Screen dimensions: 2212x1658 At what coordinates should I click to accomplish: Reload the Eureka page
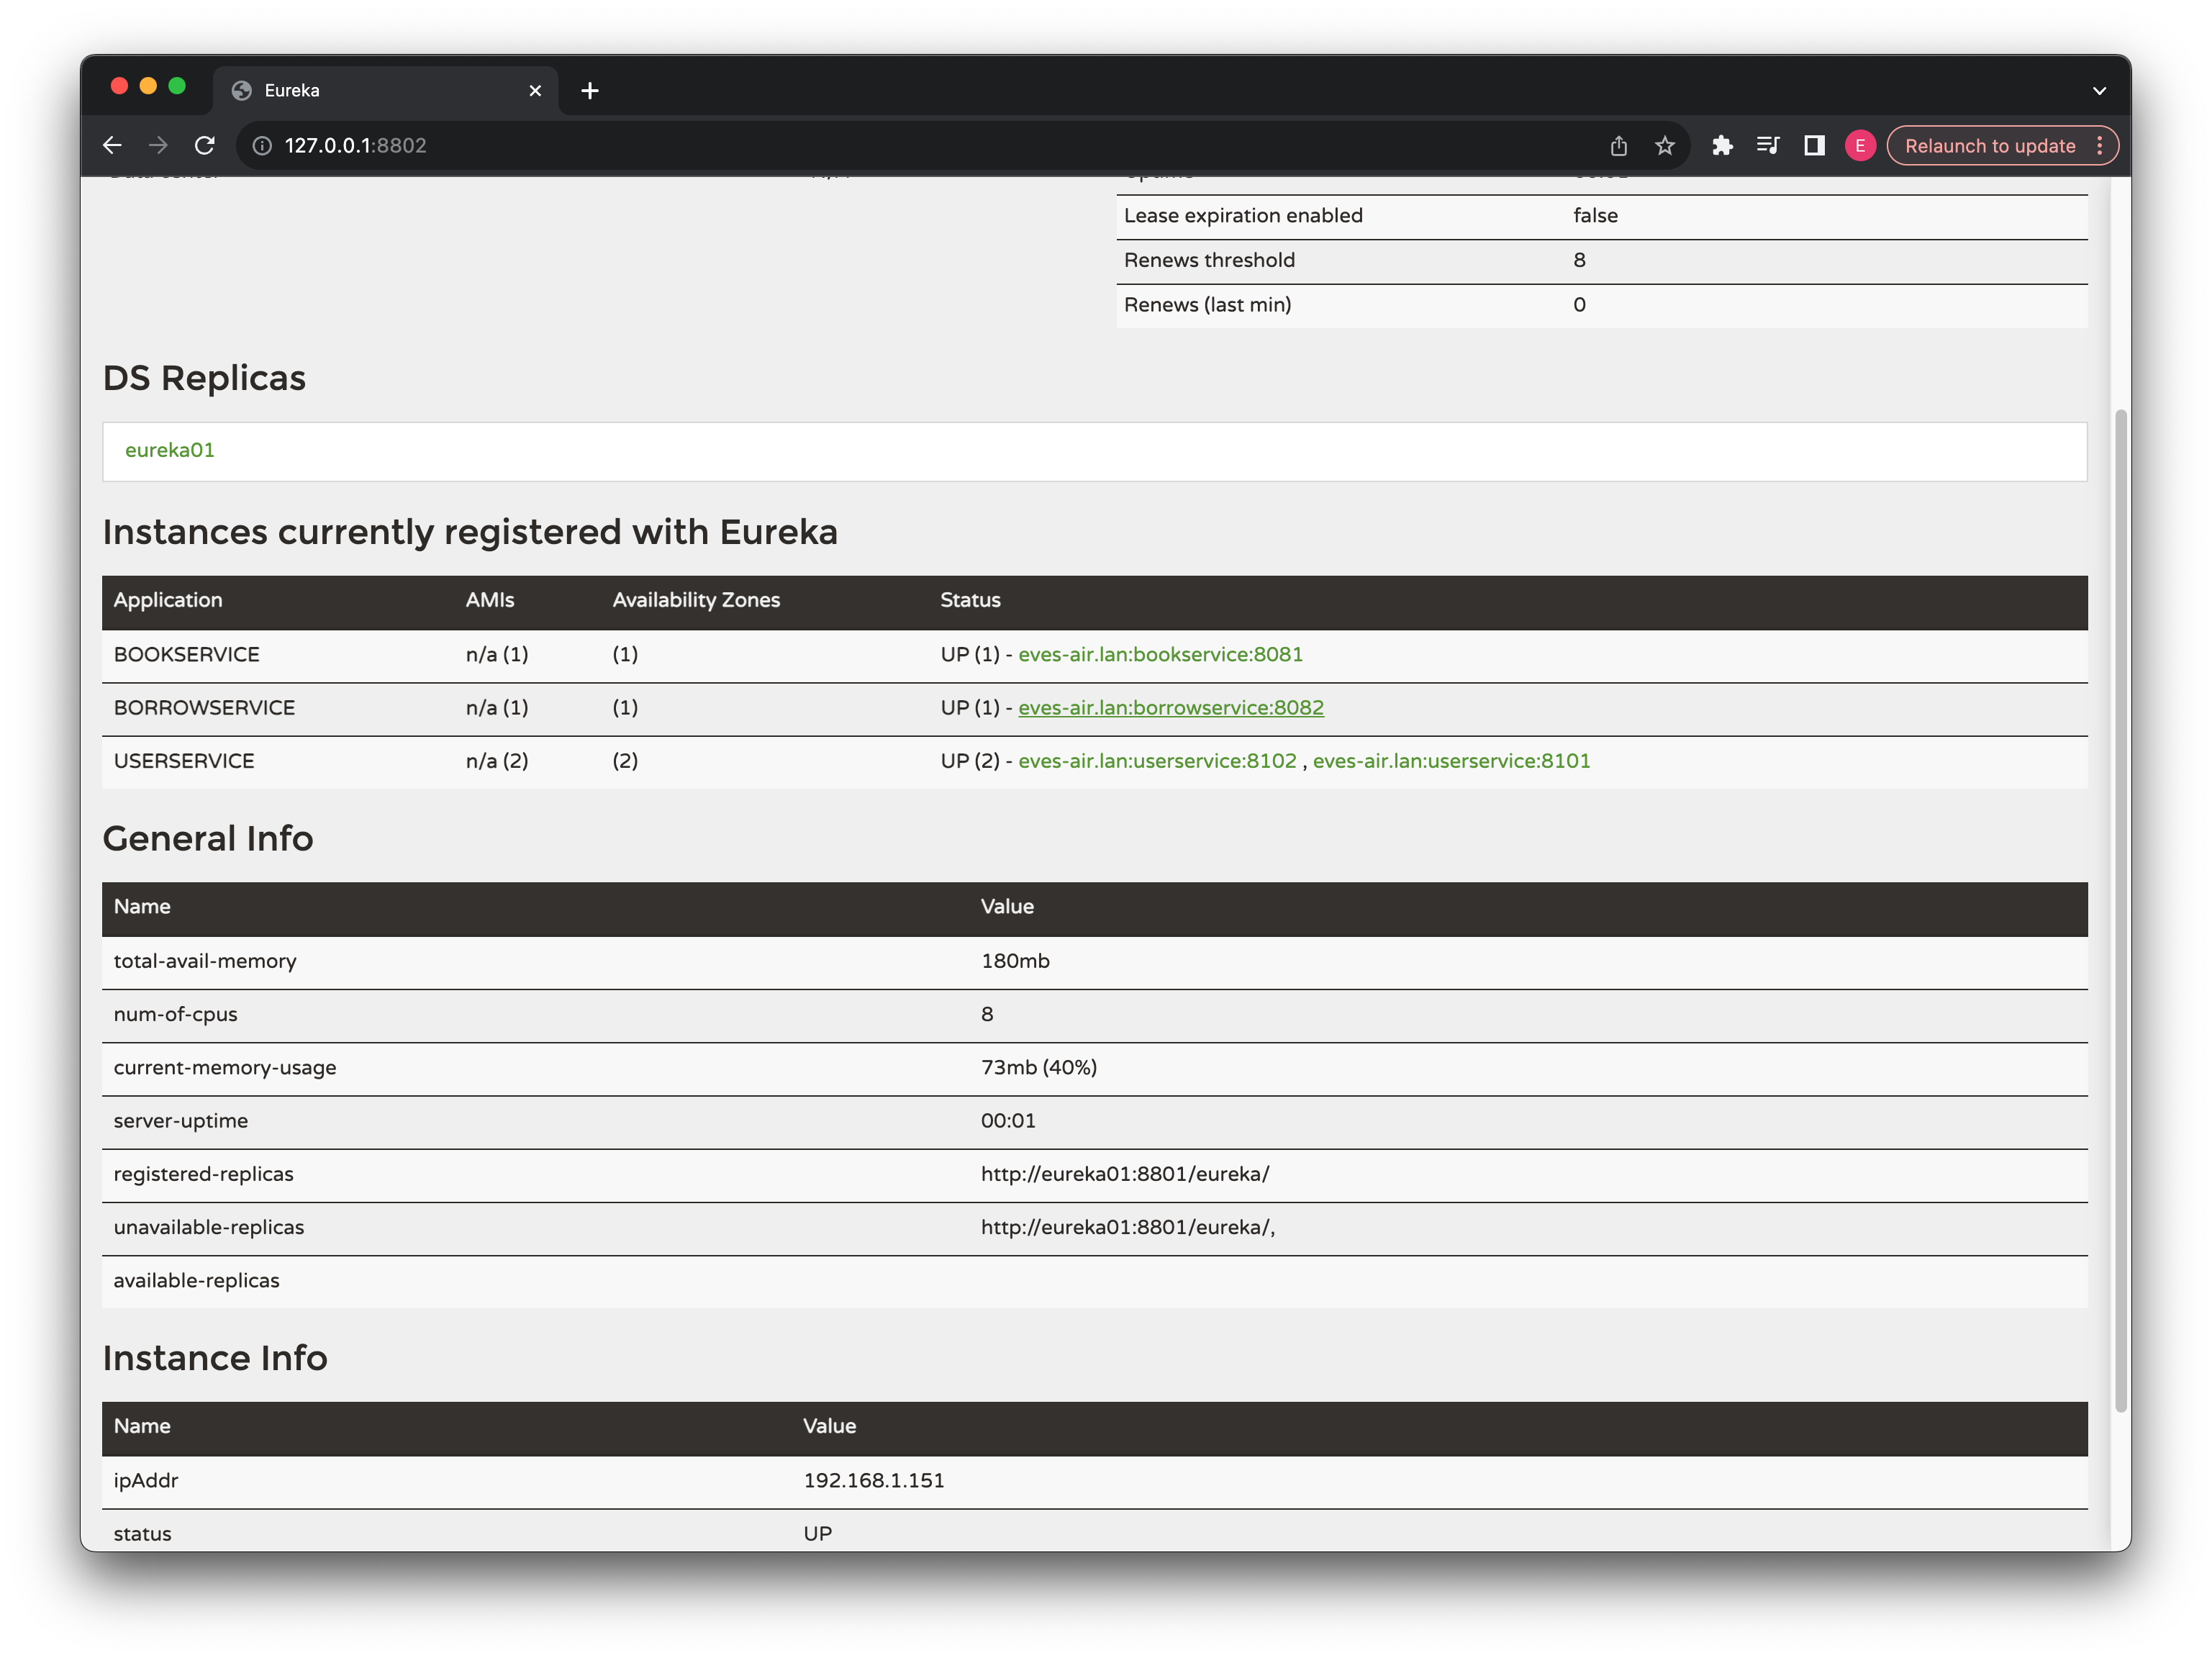coord(205,146)
